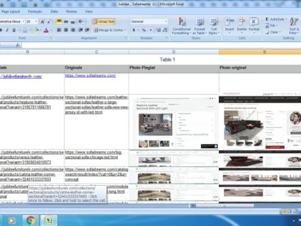Open the sofadreams new-jersey-xl leather sofa link
This screenshot has height=226, width=301.
(97, 105)
